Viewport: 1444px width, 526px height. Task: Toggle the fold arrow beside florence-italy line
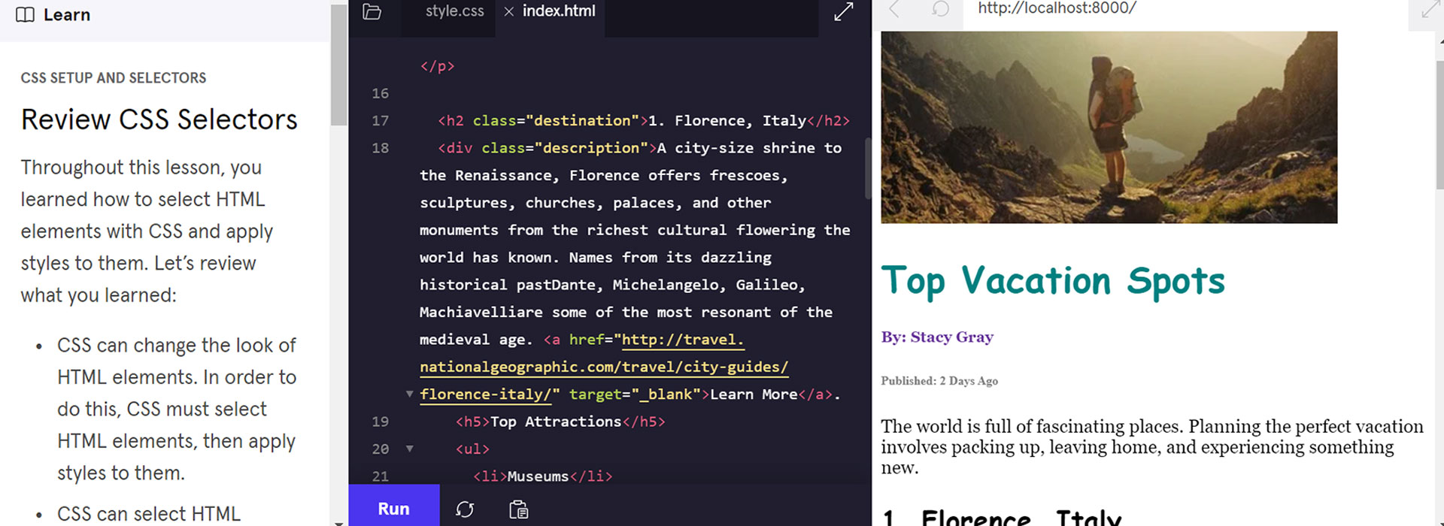tap(410, 394)
